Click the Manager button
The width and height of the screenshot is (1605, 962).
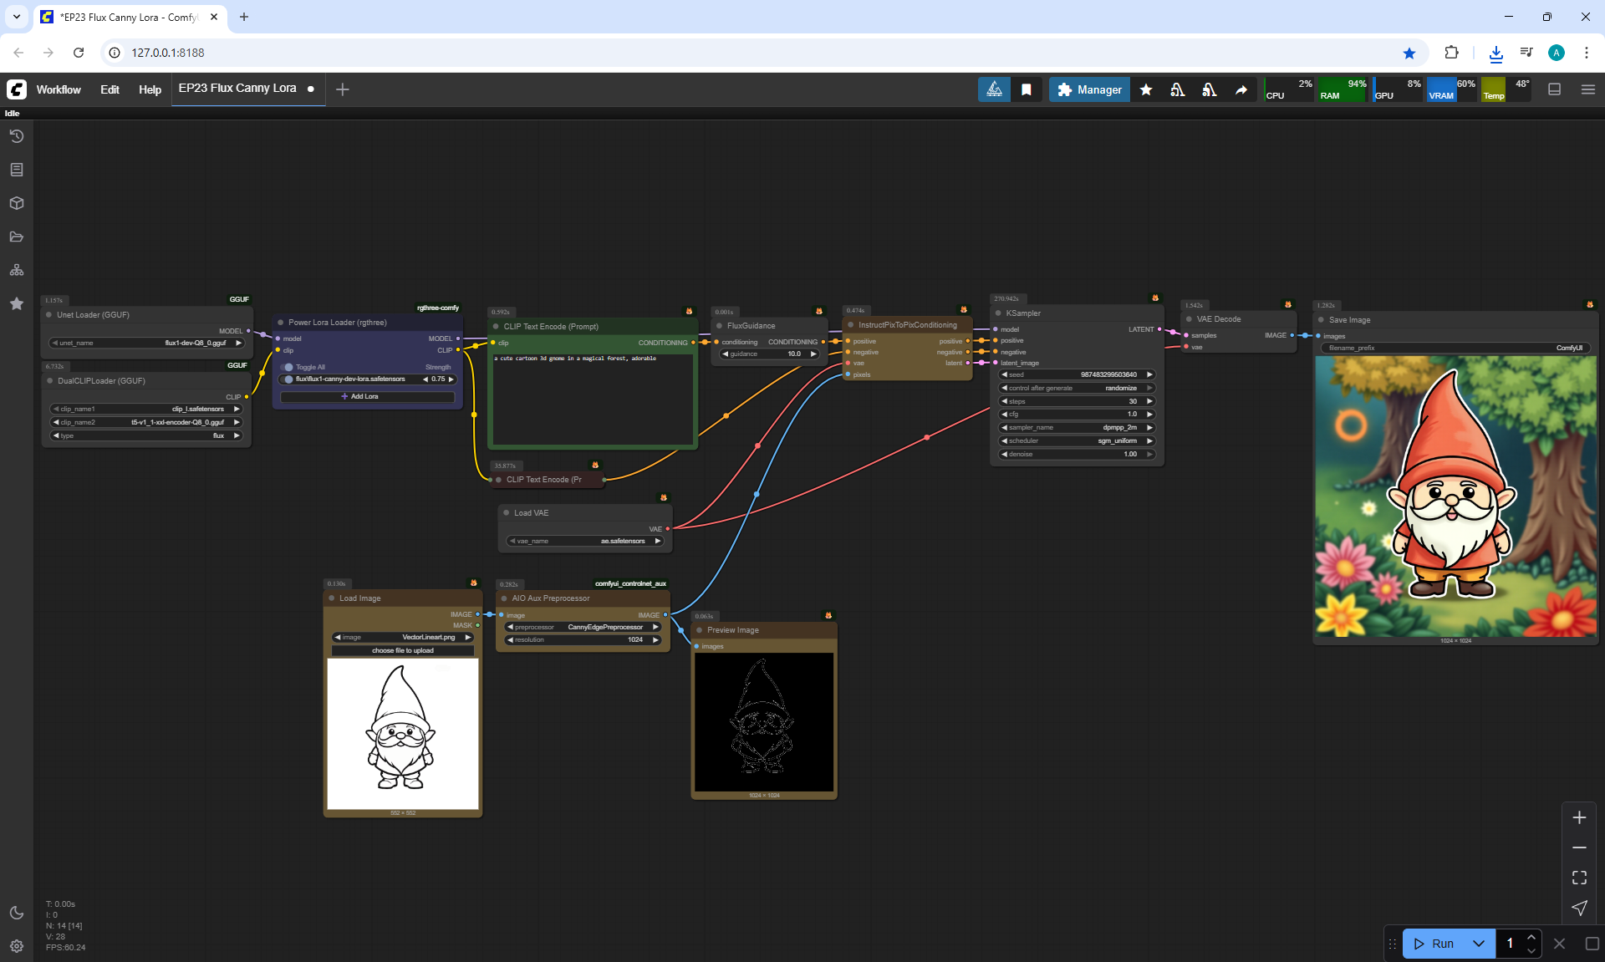[x=1089, y=89]
